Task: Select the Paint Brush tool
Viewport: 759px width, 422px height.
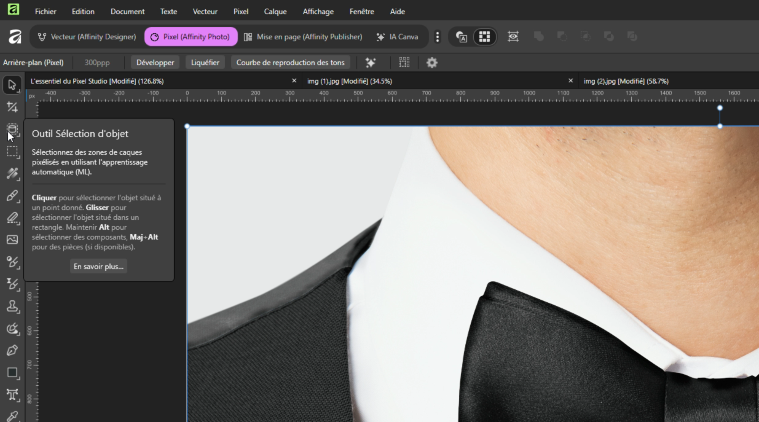Action: (12, 196)
